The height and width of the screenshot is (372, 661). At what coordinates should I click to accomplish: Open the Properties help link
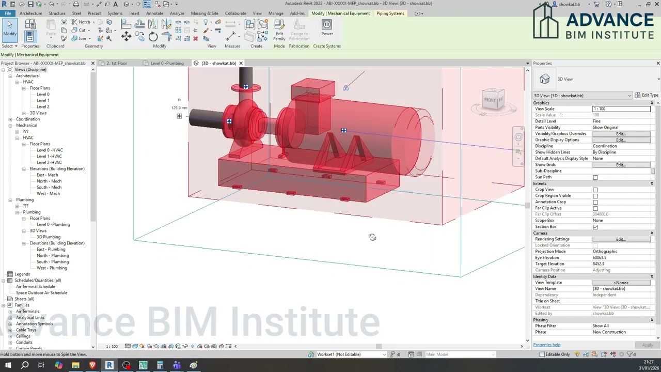click(x=547, y=345)
